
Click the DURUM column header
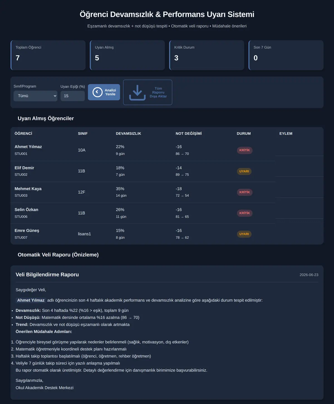click(x=244, y=134)
